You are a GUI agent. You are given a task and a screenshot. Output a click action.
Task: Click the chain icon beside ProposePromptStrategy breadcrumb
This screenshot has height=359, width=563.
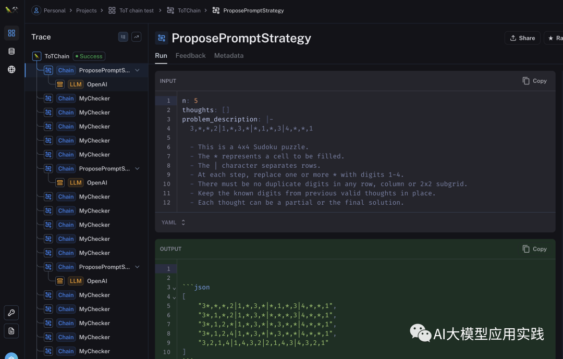pyautogui.click(x=216, y=10)
